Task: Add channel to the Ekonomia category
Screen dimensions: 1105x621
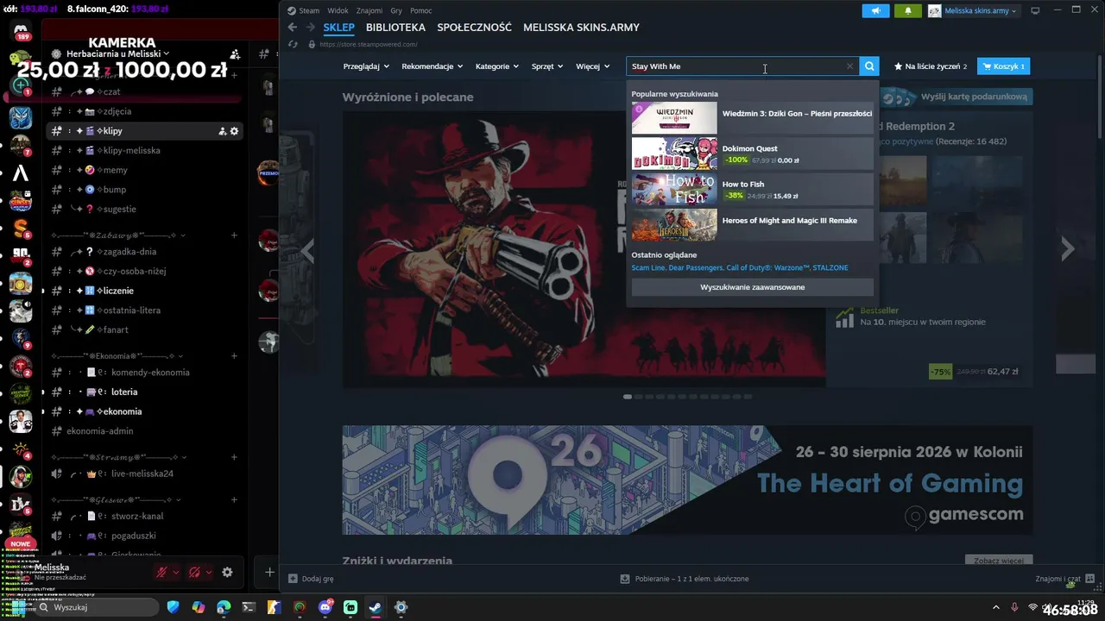Action: pyautogui.click(x=234, y=355)
